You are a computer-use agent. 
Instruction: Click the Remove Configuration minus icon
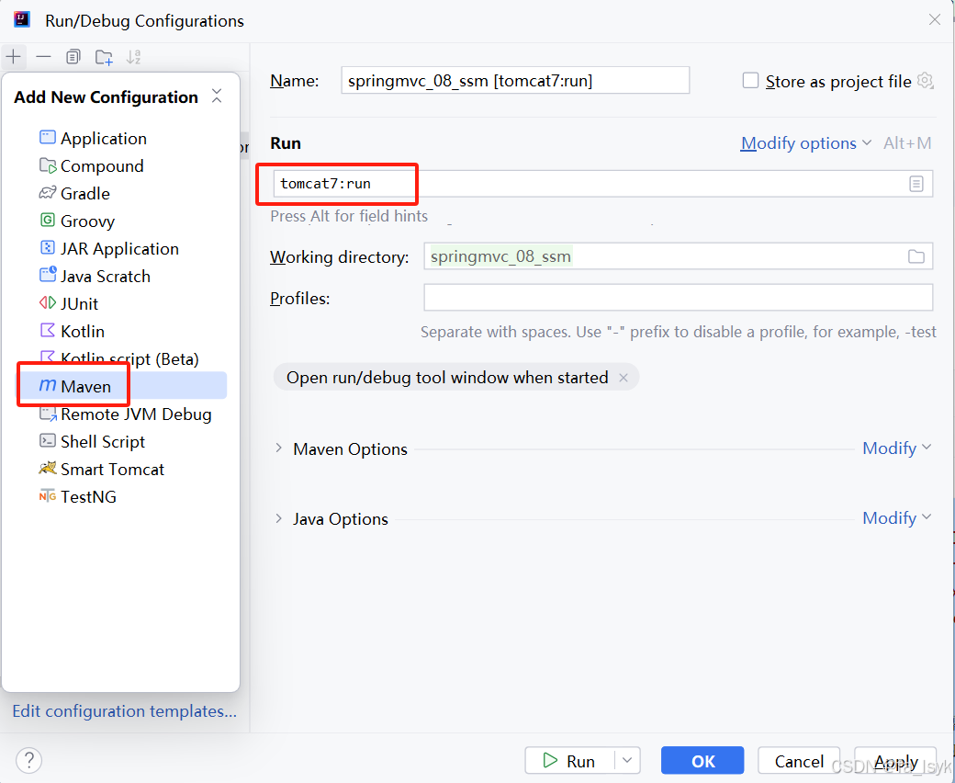43,57
